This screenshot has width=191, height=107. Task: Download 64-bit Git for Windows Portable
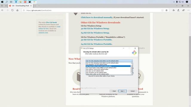(96, 44)
